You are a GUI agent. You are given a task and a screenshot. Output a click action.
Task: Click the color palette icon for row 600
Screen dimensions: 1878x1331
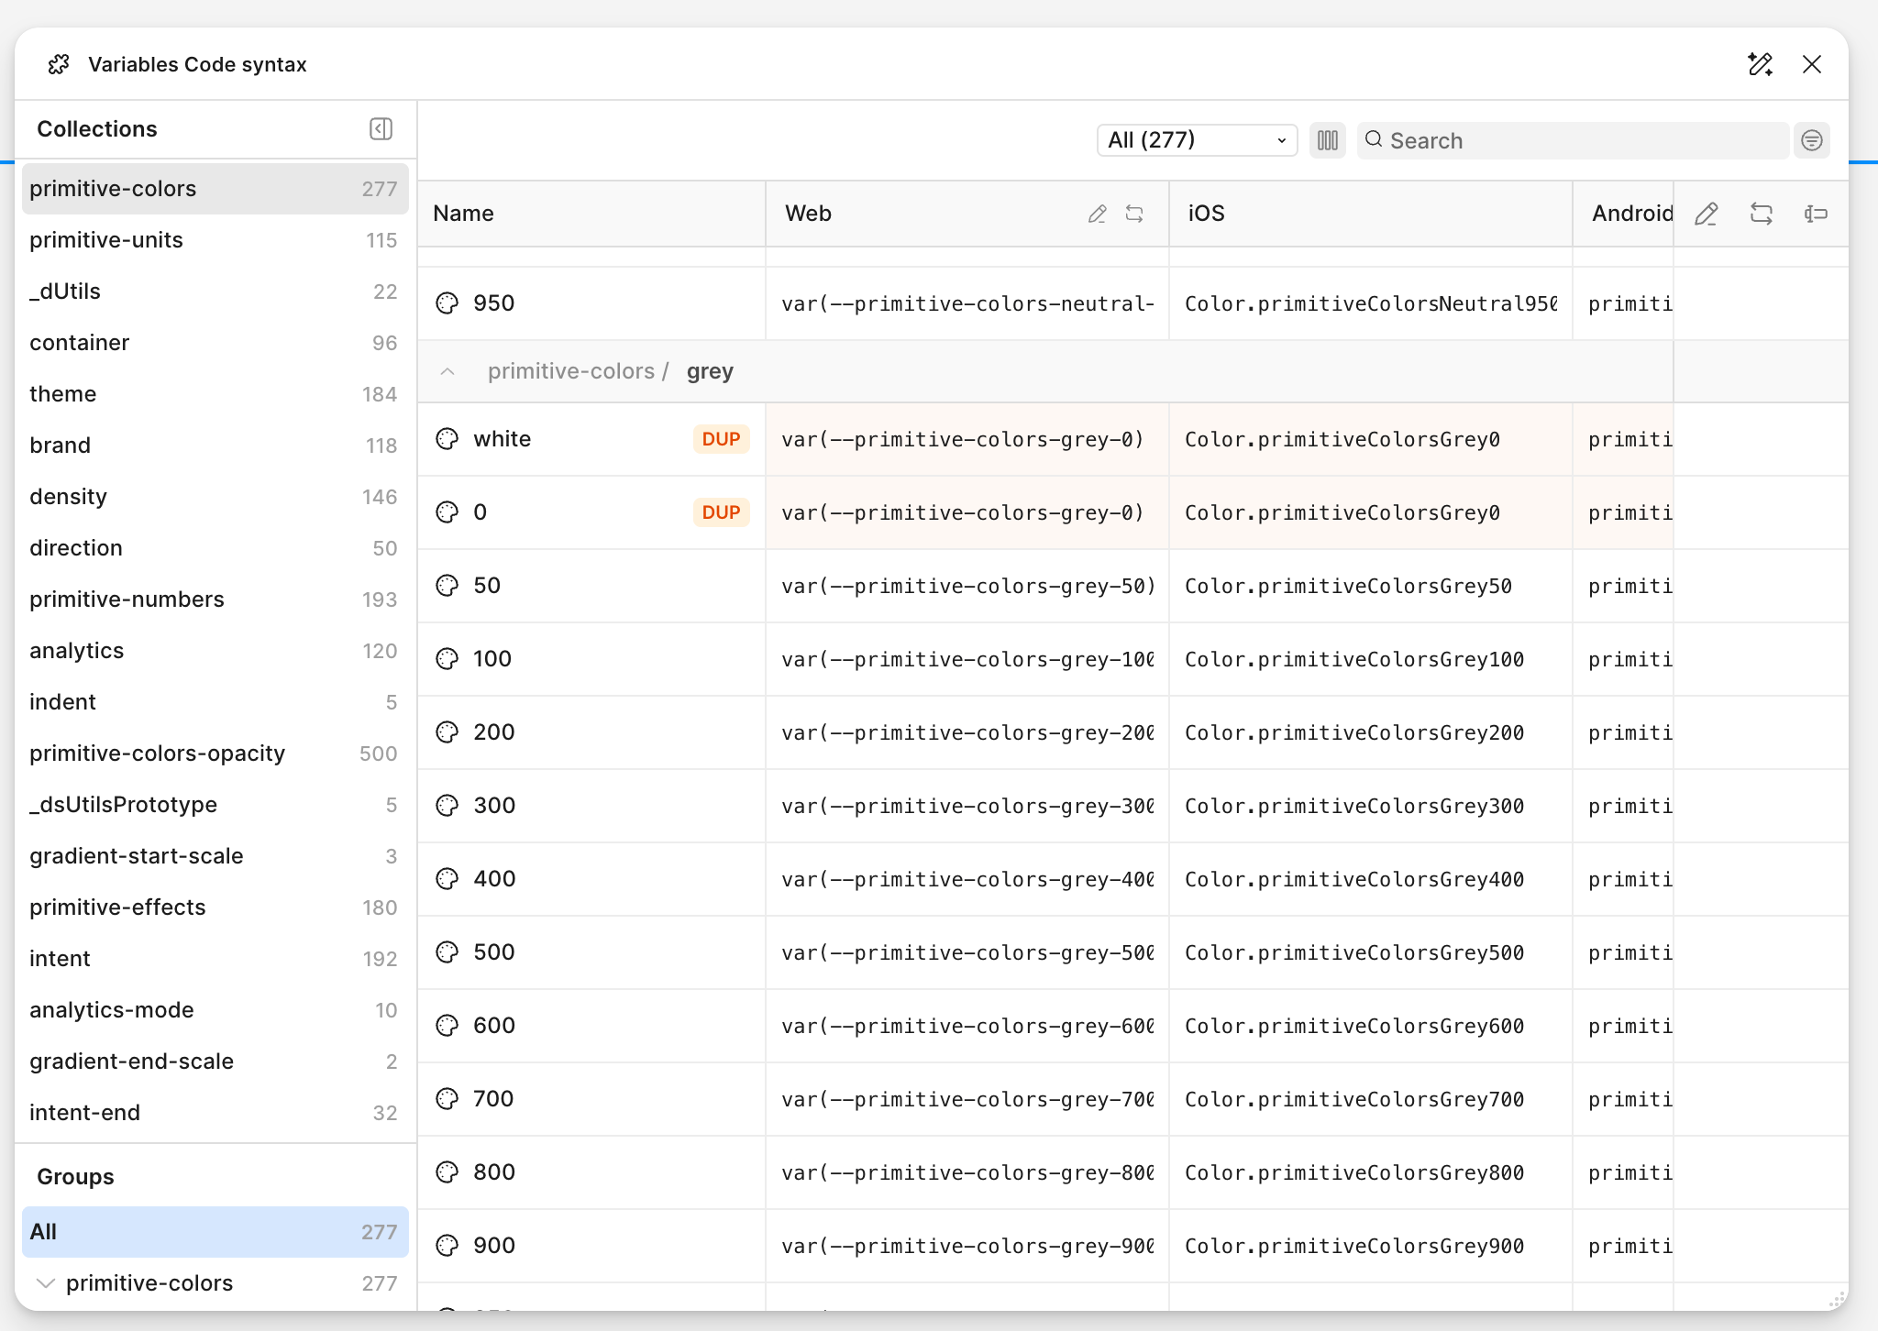(447, 1026)
